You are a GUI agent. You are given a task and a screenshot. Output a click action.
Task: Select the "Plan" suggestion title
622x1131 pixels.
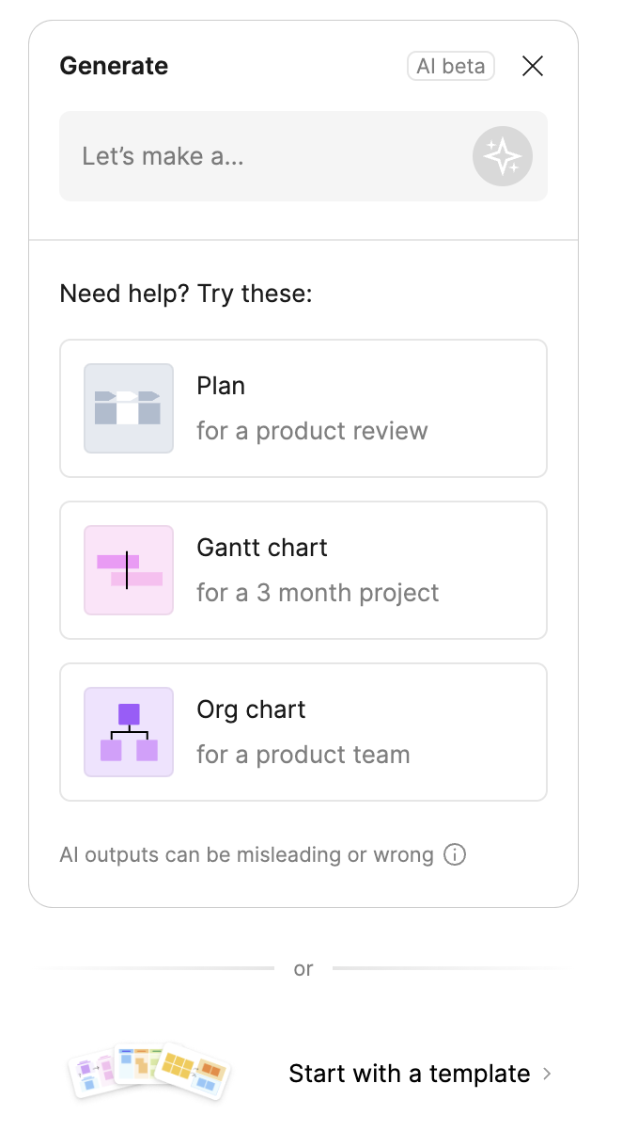tap(221, 386)
